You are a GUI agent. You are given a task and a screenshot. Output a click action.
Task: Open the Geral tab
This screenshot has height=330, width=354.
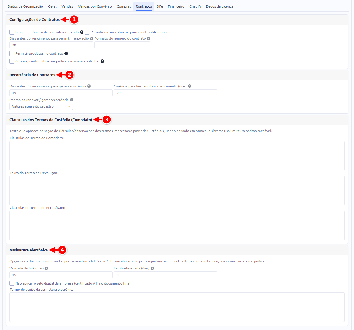tap(52, 6)
